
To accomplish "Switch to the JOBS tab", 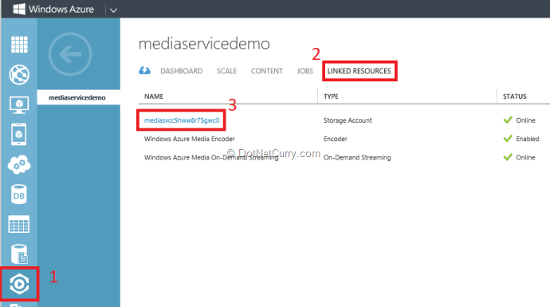I will pyautogui.click(x=304, y=71).
